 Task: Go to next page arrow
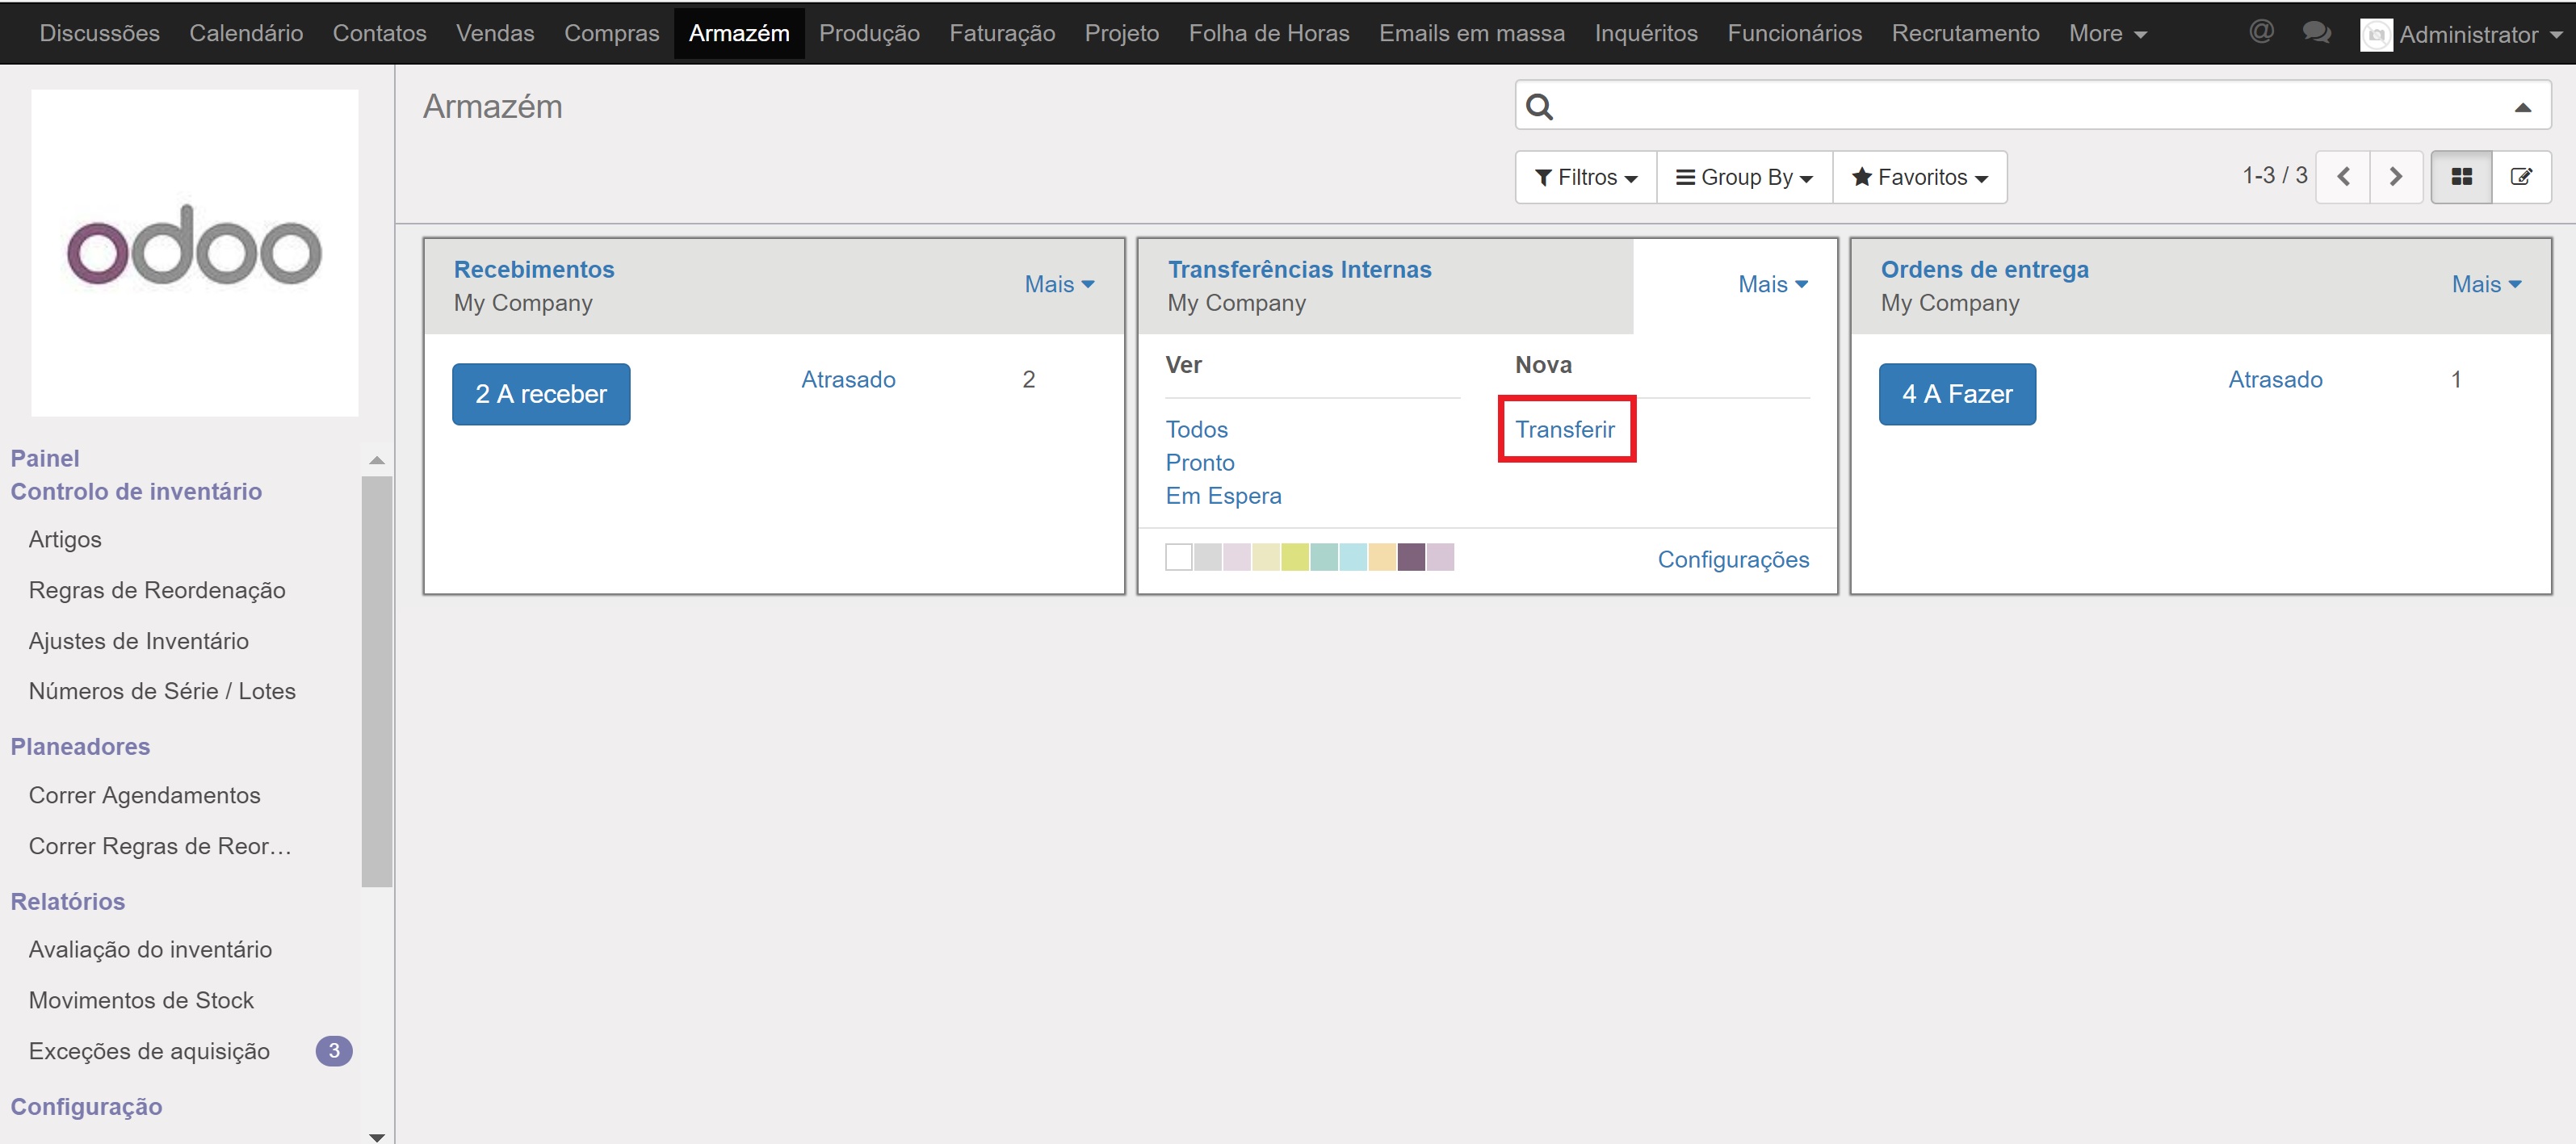[x=2395, y=177]
